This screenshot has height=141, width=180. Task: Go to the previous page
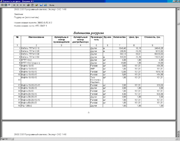tap(18, 5)
